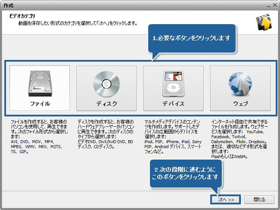Choose the ディスク (Disc) category button
Image resolution: width=280 pixels, height=210 pixels.
(x=106, y=88)
